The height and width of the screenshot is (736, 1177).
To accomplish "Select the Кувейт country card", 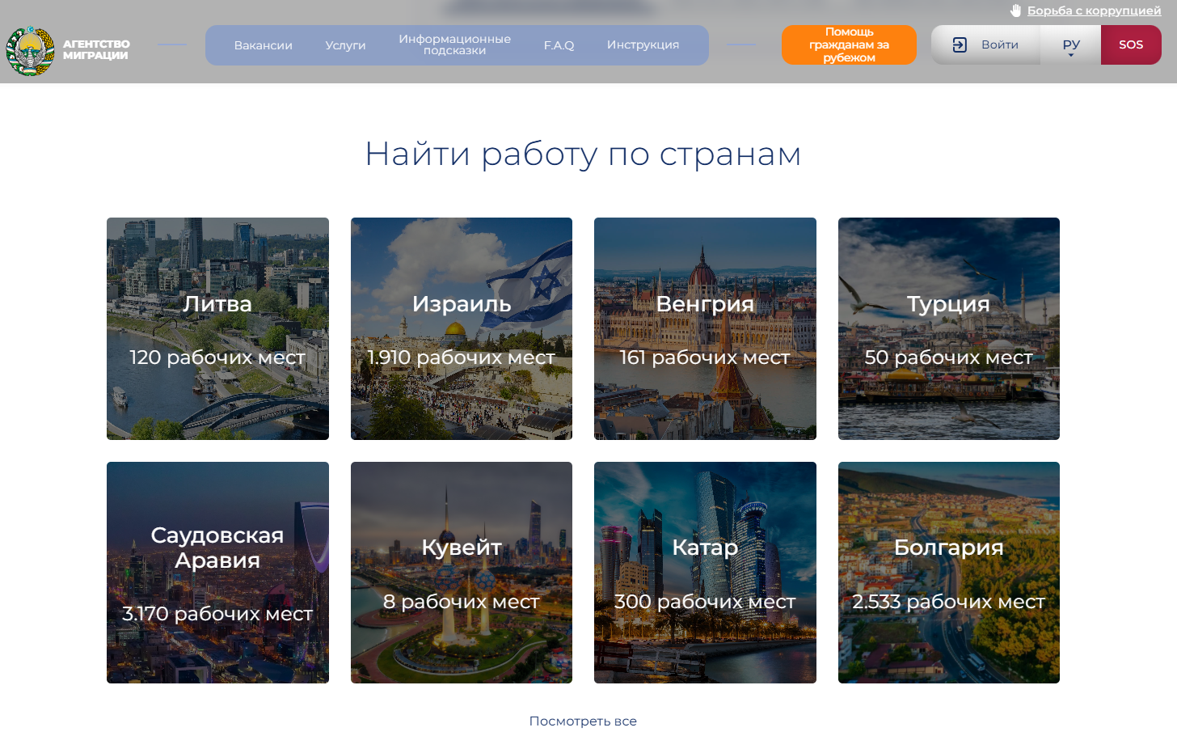I will click(462, 573).
